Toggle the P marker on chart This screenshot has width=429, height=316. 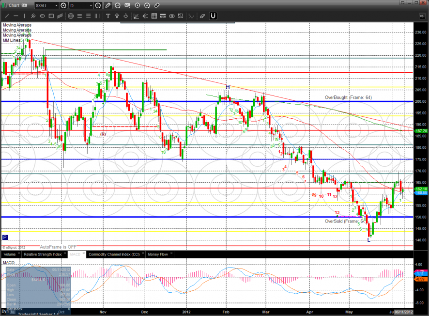5,237
